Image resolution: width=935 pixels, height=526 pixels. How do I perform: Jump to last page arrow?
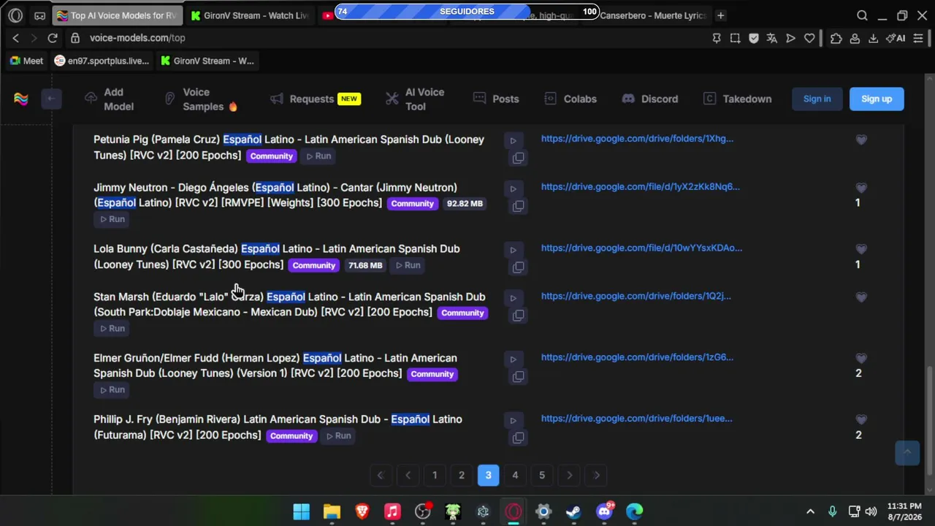point(597,476)
